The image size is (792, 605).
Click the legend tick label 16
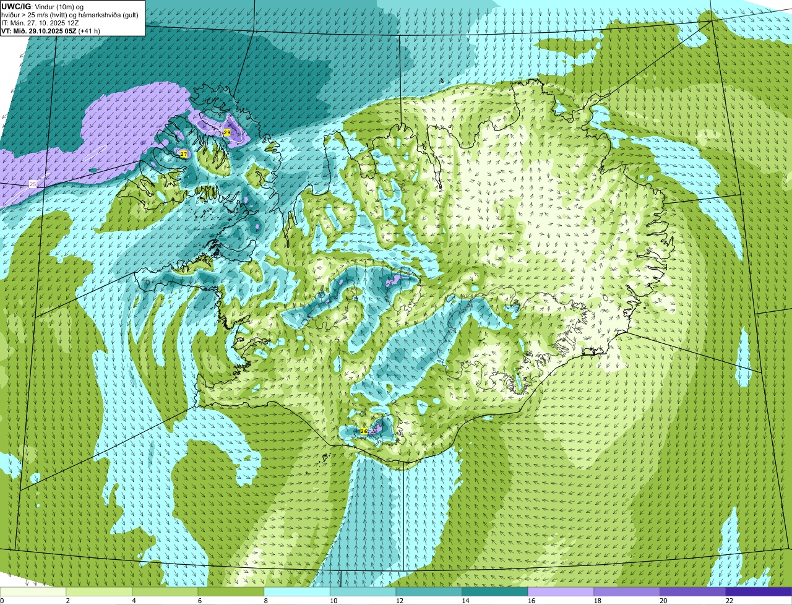click(532, 601)
